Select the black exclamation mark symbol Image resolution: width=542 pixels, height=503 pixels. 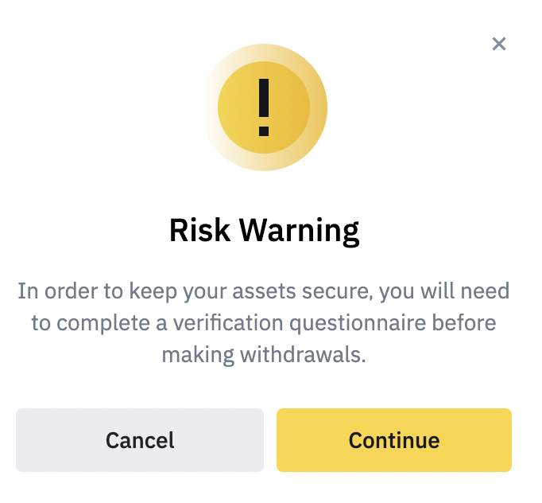coord(264,106)
